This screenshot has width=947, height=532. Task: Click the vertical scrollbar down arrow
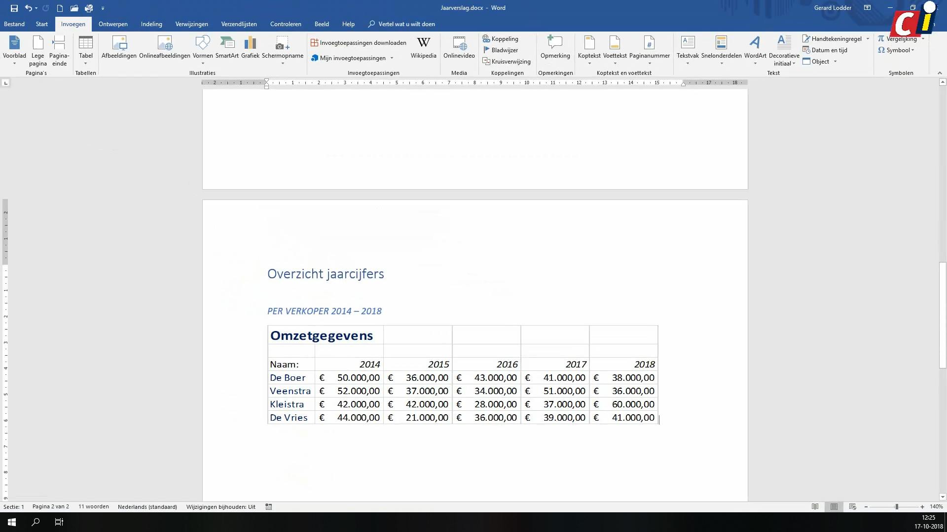943,497
